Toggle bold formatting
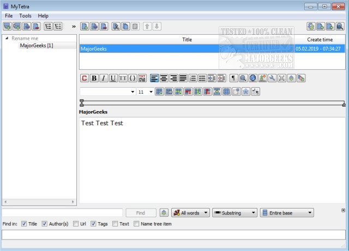Screen dimensions: 349x251 (94, 78)
